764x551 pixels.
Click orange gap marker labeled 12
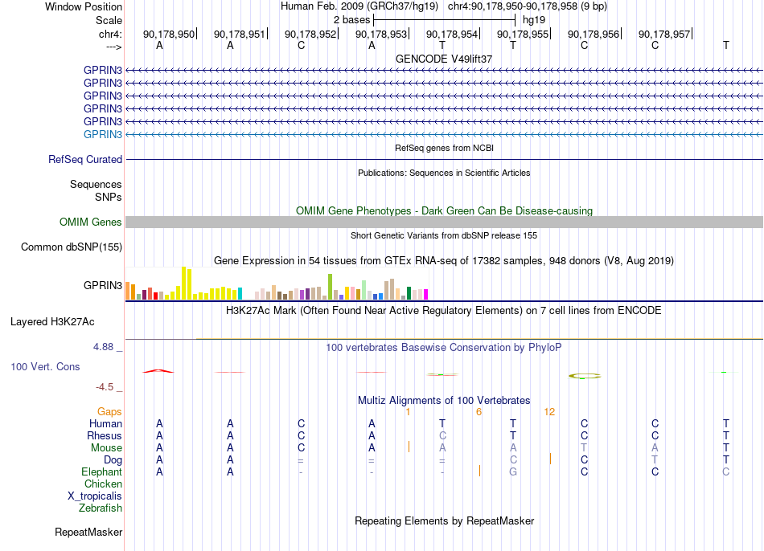pos(549,412)
